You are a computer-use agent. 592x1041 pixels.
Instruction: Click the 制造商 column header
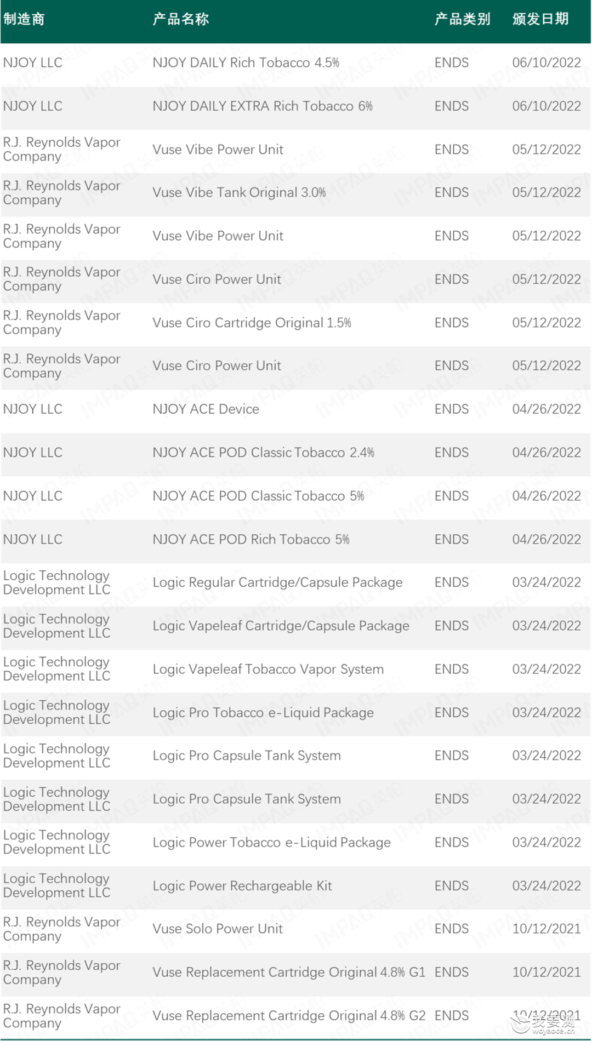[24, 19]
